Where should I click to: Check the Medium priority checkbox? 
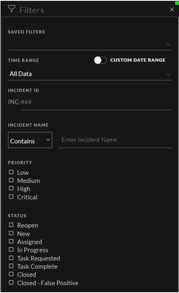tap(11, 180)
